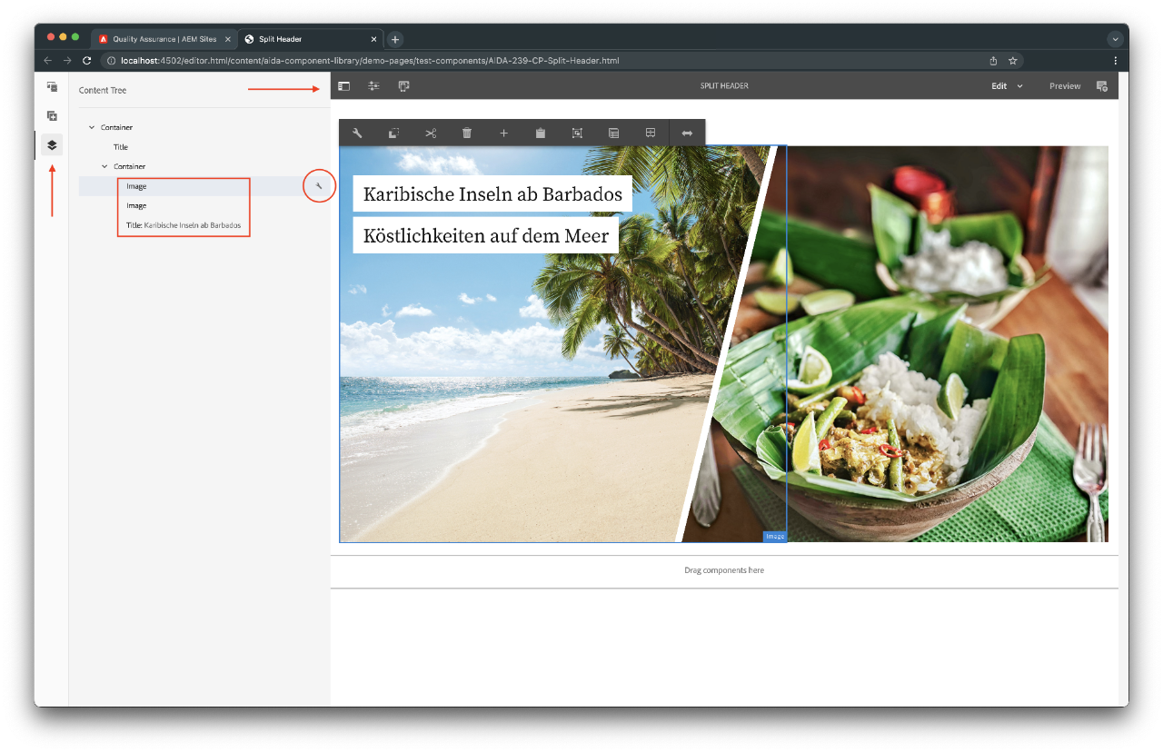
Task: Switch to the Quality Assurance AEM Sites tab
Action: click(x=164, y=39)
